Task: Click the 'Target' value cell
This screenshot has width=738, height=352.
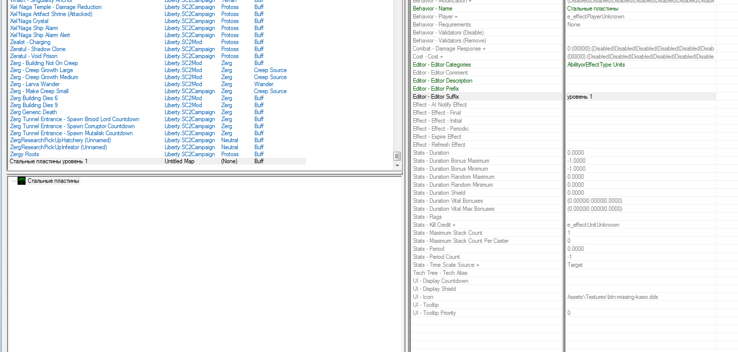Action: (x=575, y=265)
